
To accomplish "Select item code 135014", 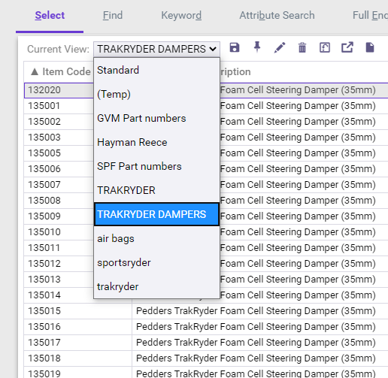I will 44,295.
